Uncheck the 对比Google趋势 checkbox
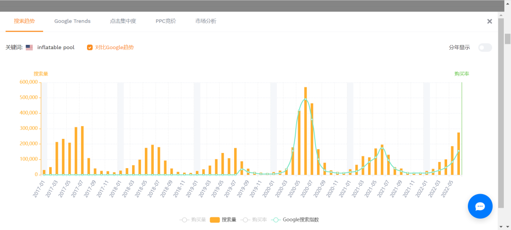 point(90,47)
